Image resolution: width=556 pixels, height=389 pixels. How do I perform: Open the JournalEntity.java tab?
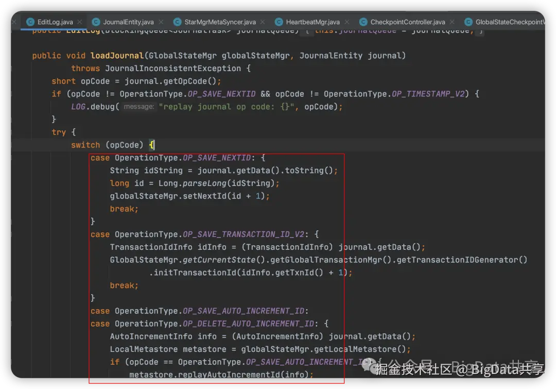point(128,22)
